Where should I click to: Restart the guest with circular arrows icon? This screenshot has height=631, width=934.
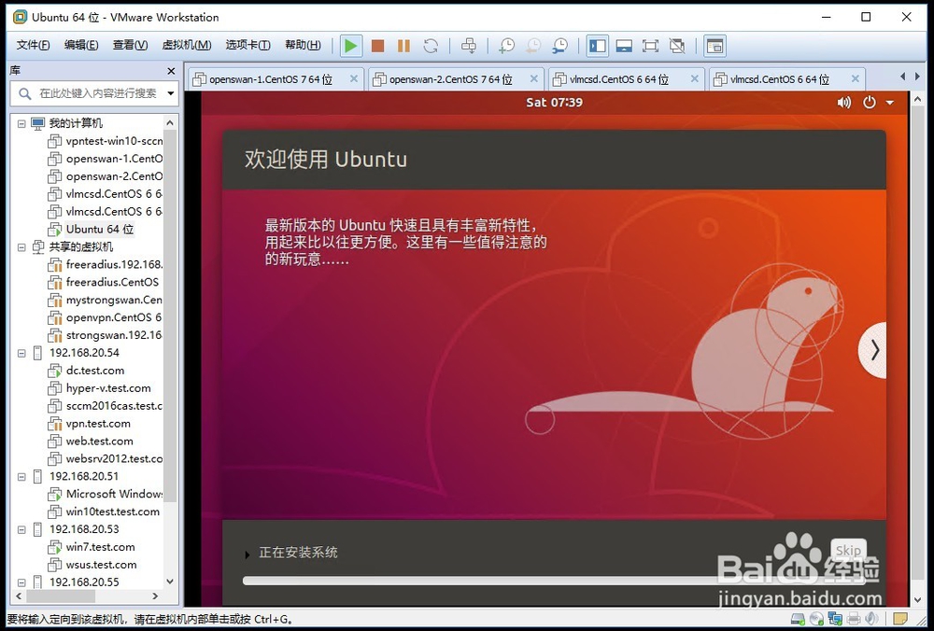(431, 46)
